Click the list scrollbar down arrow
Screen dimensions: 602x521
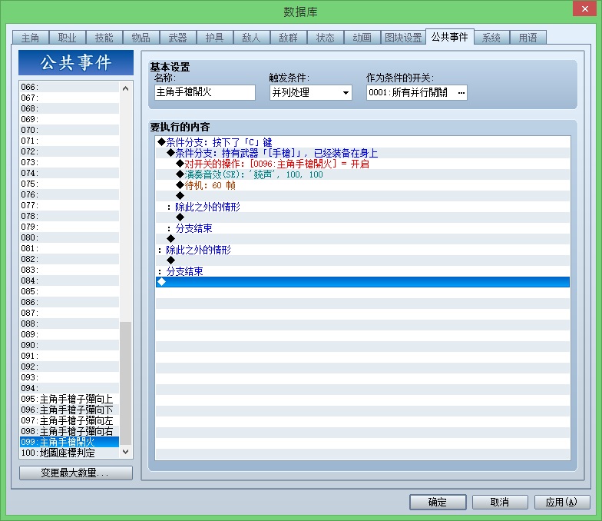point(126,452)
